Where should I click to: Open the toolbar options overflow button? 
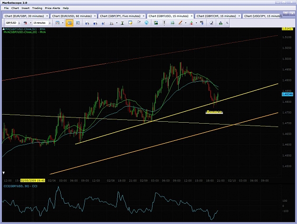[x=227, y=23]
